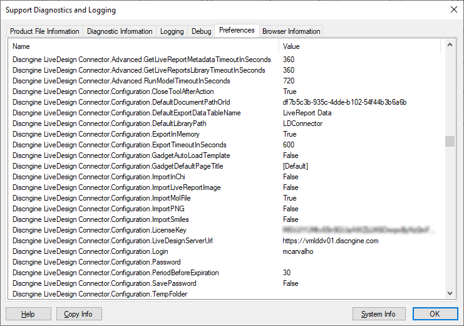Open the Diagnostic Information tab

120,31
